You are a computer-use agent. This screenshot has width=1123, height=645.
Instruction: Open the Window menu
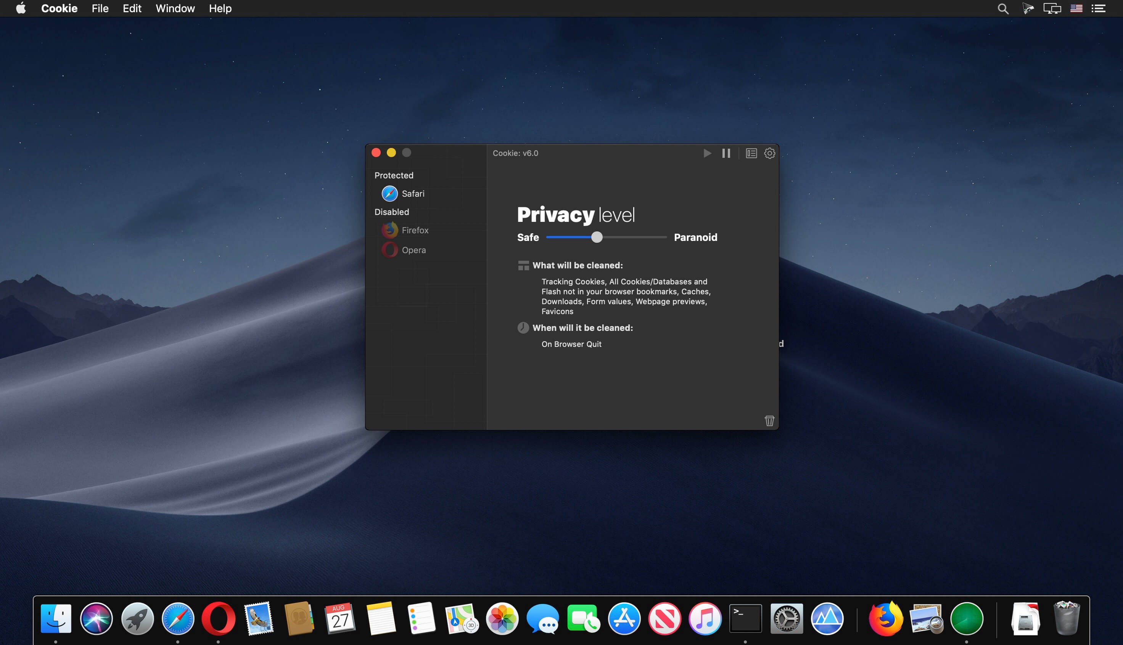[175, 8]
